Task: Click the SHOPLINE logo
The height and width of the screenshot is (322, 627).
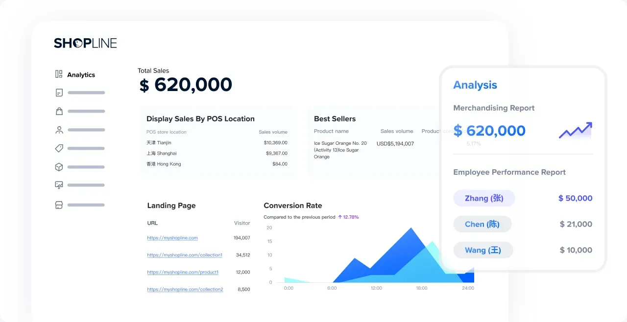Action: pyautogui.click(x=85, y=43)
